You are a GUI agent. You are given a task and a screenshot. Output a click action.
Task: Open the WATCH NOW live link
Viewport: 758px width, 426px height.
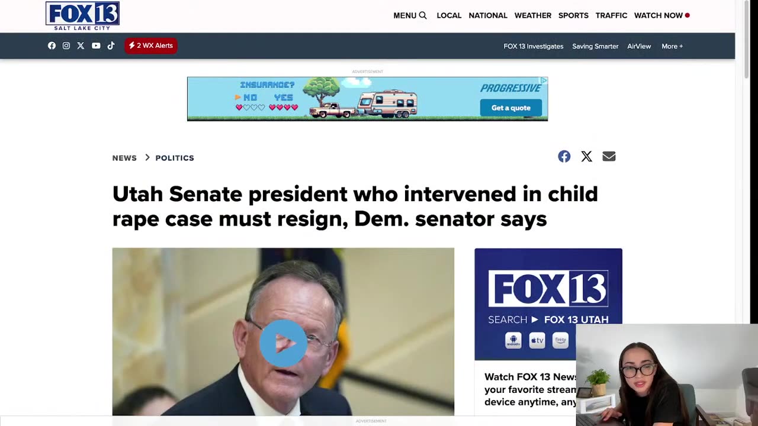pyautogui.click(x=661, y=15)
